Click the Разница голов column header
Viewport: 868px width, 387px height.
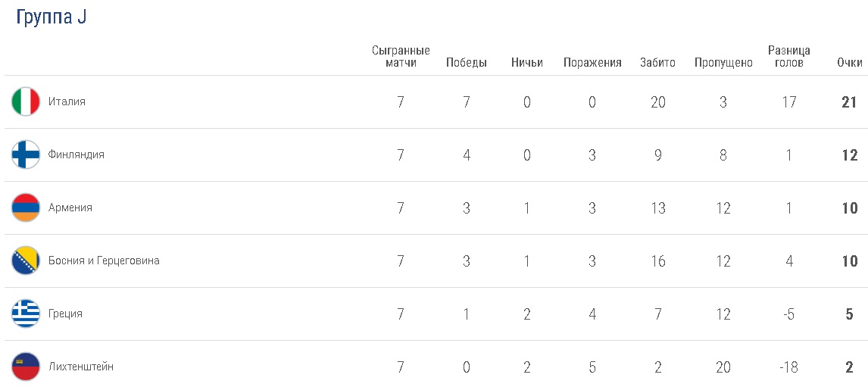pos(789,57)
